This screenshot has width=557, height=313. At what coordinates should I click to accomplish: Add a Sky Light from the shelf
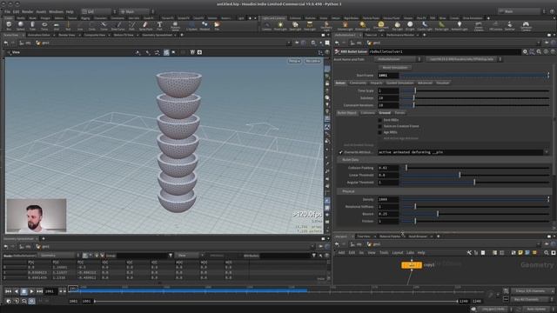tap(398, 25)
